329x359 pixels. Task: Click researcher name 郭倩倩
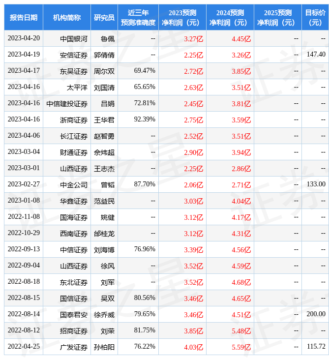pyautogui.click(x=104, y=55)
